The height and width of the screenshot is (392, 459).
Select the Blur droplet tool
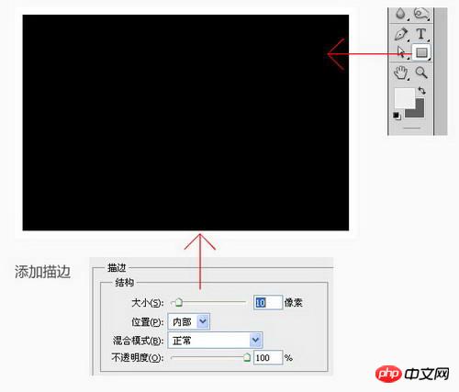click(400, 14)
